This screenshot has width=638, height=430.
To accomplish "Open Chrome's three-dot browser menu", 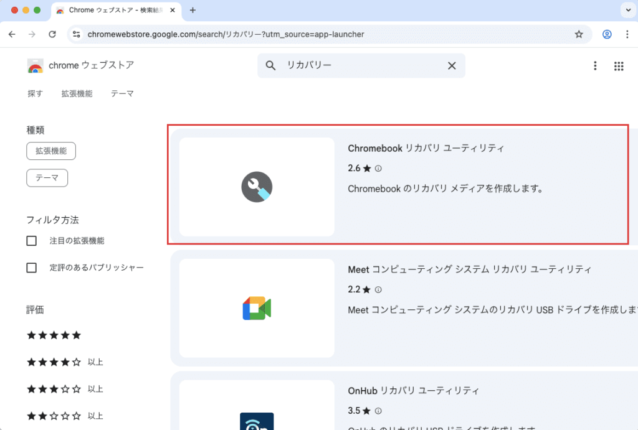I will tap(627, 34).
